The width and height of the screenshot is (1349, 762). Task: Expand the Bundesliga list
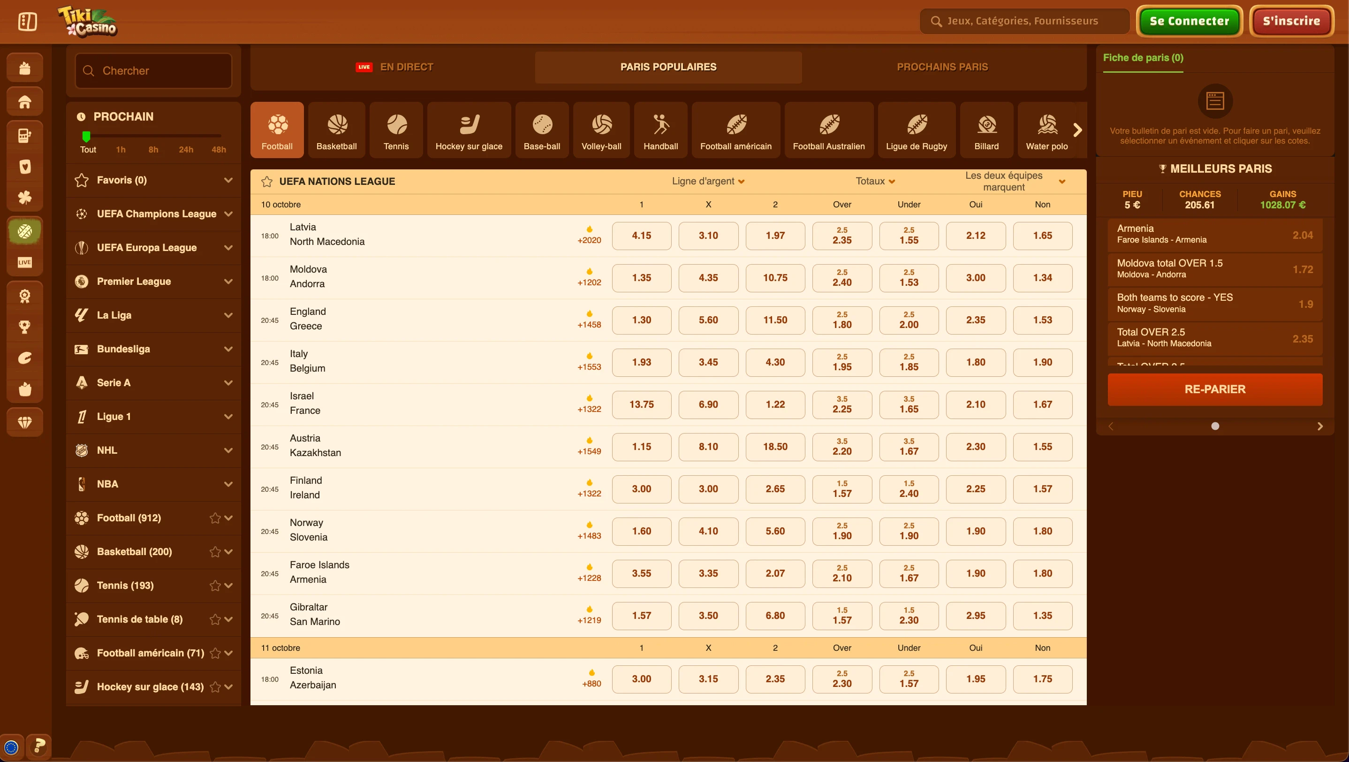coord(153,349)
